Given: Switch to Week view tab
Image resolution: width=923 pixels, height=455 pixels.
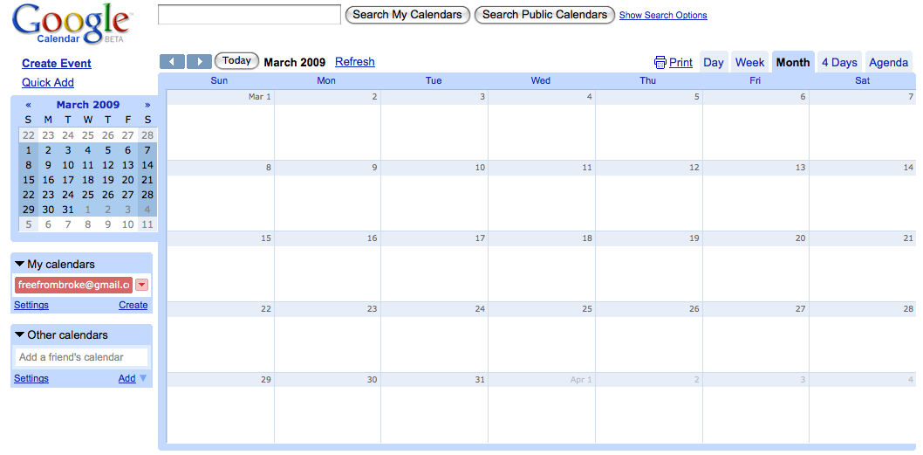Looking at the screenshot, I should point(750,63).
